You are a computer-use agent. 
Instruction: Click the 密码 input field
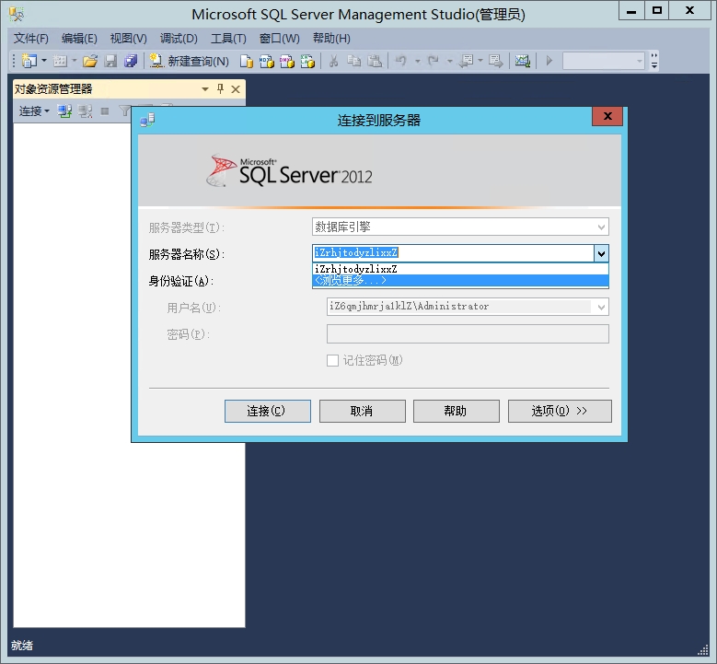click(468, 334)
